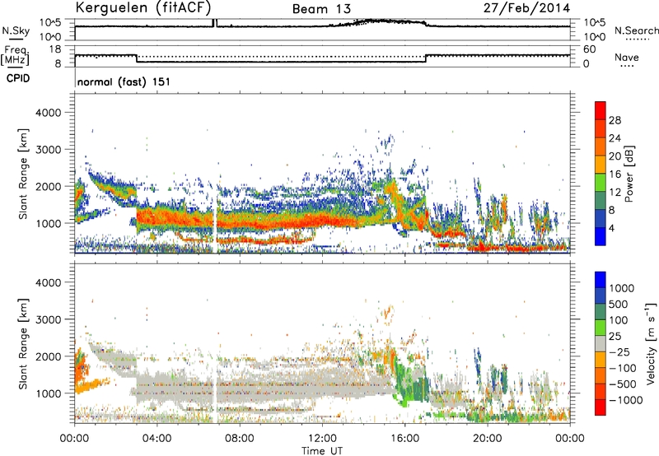Click the '4' power colorbar tick
659x456 pixels.
click(611, 228)
